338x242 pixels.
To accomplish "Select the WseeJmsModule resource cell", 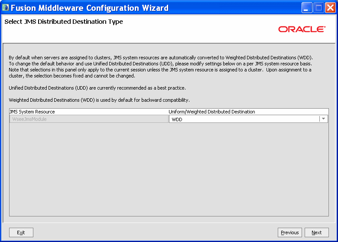I will [89, 119].
